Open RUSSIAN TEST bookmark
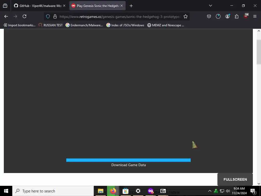This screenshot has height=196, width=261. click(50, 25)
